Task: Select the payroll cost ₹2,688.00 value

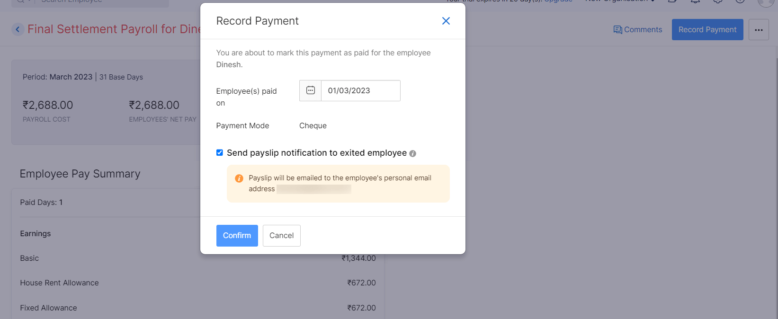Action: coord(48,105)
